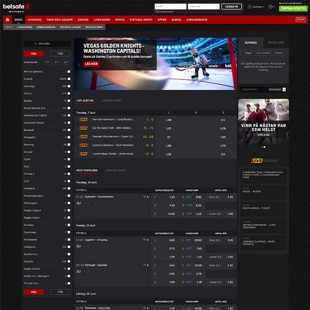Click the Läs Mer banner button

(92, 64)
